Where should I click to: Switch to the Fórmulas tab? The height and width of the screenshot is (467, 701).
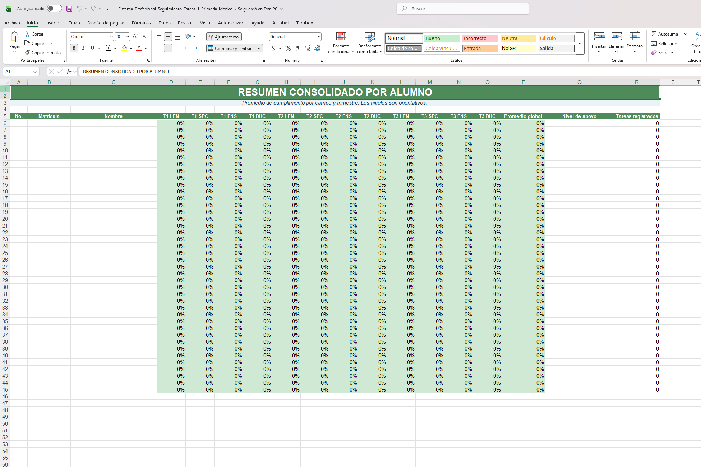pyautogui.click(x=141, y=23)
